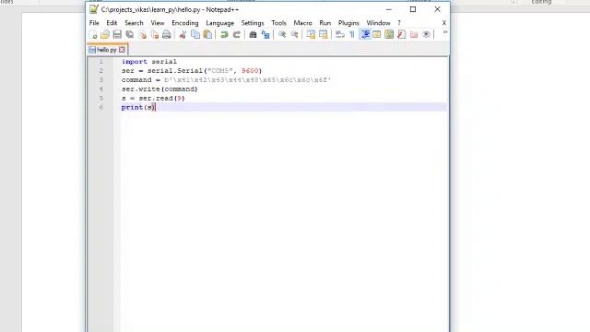Click the Paste clipboard icon
Viewport: 590px width, 332px height.
click(x=207, y=35)
